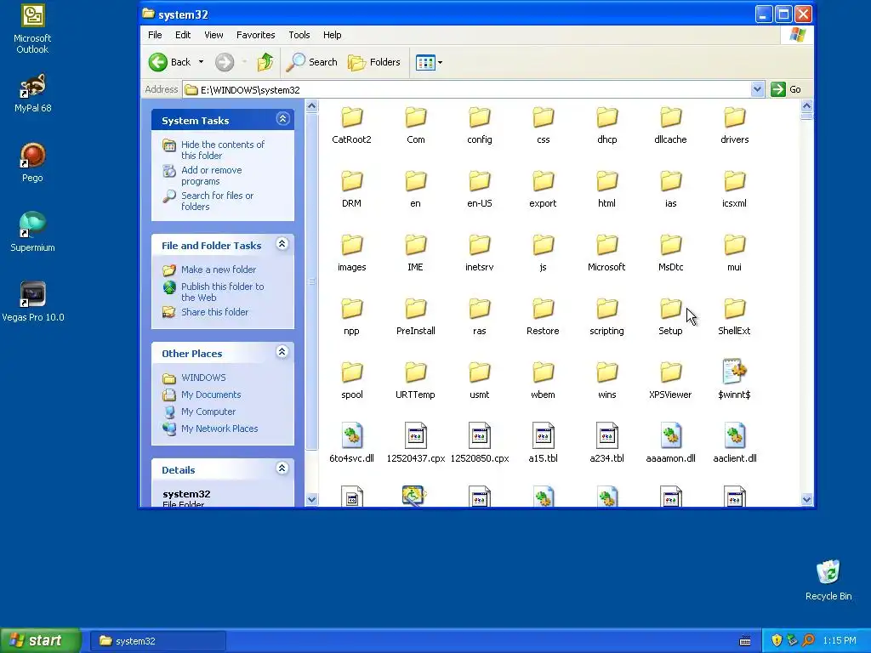This screenshot has width=871, height=653.
Task: Open the Recycle Bin icon
Action: [x=828, y=580]
